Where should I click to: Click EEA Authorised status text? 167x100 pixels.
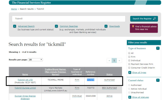[x=109, y=88]
